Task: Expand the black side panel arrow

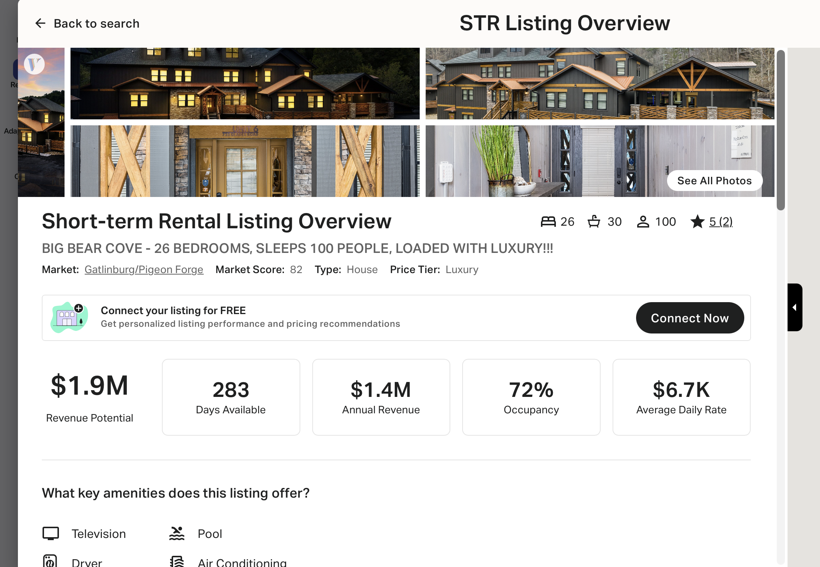Action: pos(795,307)
